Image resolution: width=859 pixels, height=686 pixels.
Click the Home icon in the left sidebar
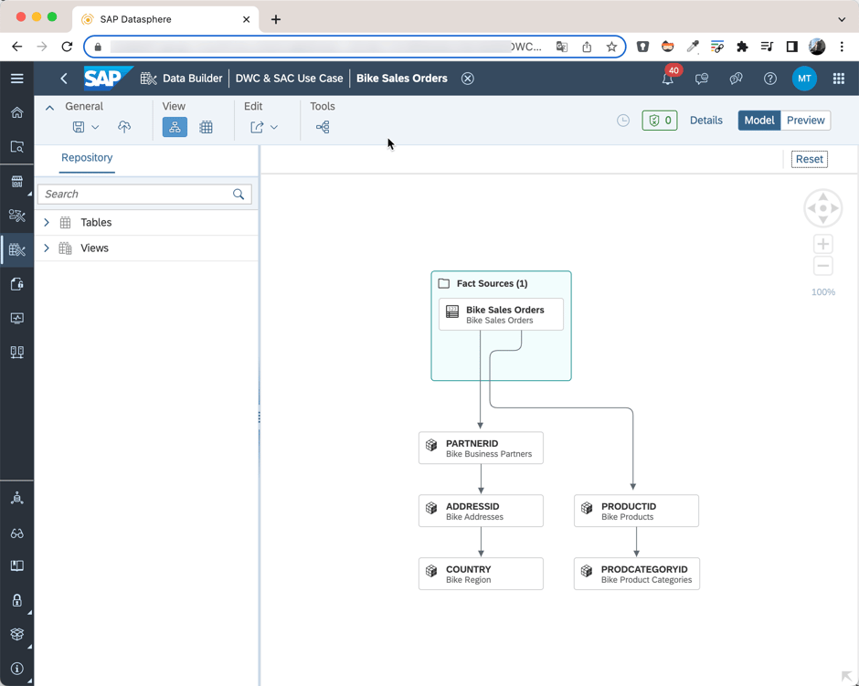tap(16, 112)
